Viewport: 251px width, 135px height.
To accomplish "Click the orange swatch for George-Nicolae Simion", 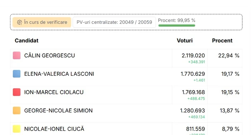I will coord(16,111).
